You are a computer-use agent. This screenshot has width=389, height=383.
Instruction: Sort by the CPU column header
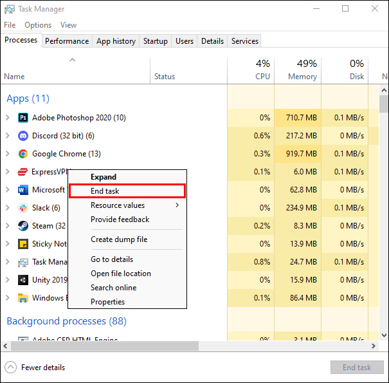(x=251, y=71)
